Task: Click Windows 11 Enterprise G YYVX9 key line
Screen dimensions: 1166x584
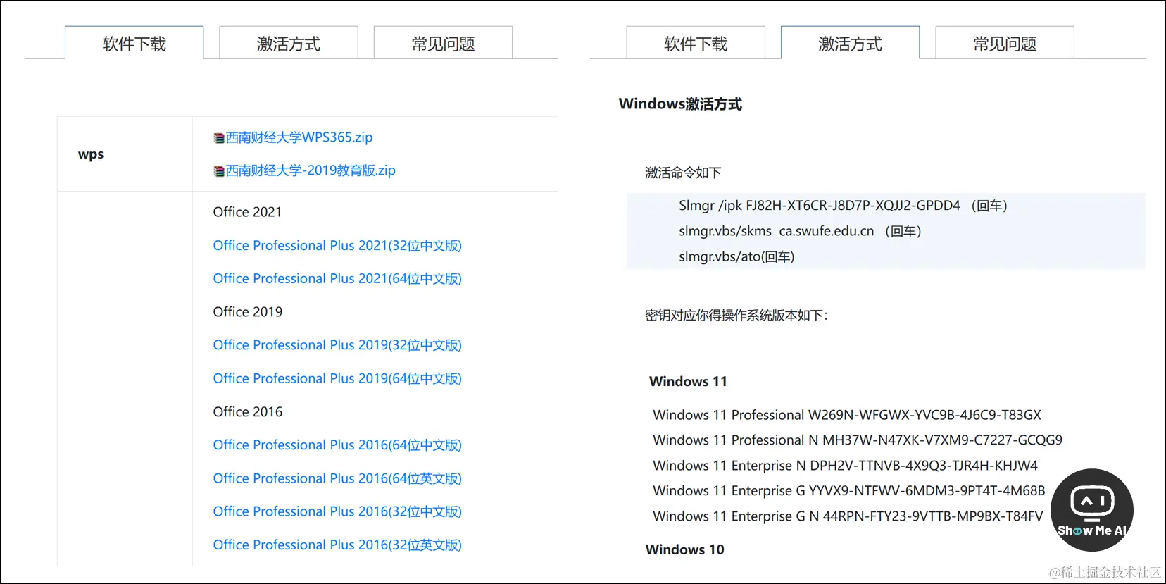Action: (849, 491)
